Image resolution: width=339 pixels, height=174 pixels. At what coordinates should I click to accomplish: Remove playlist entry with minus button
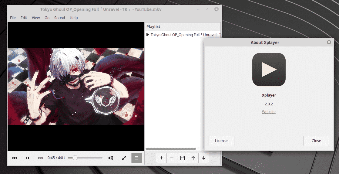[x=172, y=158]
